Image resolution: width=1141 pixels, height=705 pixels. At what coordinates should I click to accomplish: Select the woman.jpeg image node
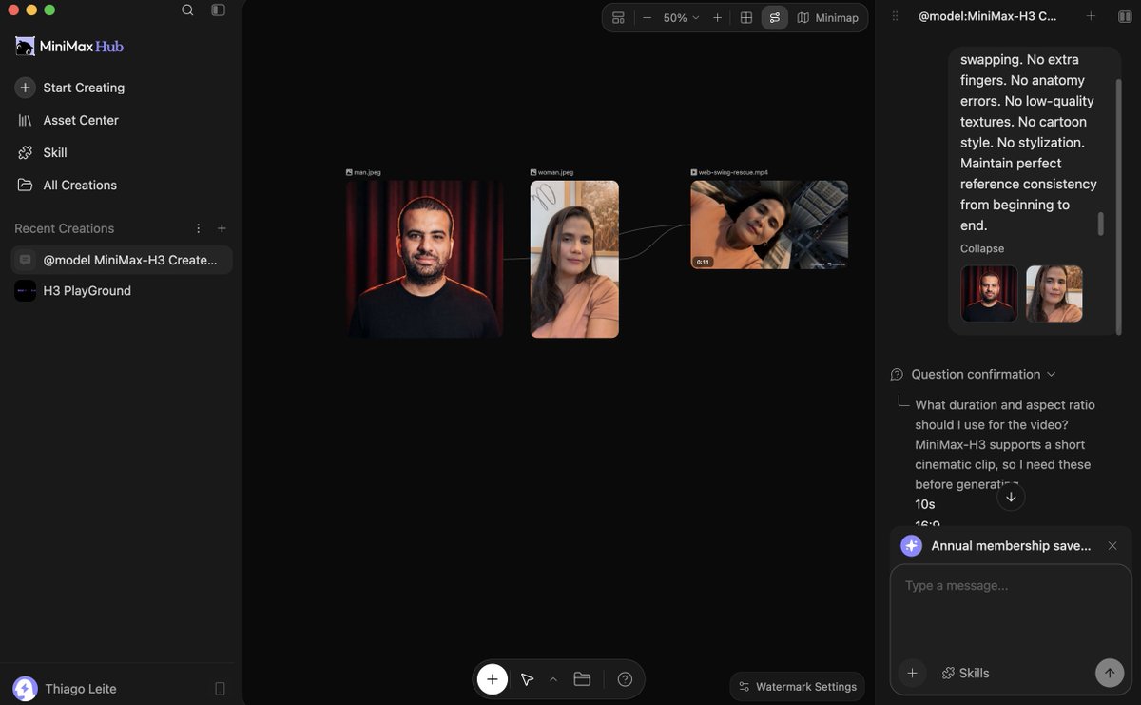(x=574, y=259)
